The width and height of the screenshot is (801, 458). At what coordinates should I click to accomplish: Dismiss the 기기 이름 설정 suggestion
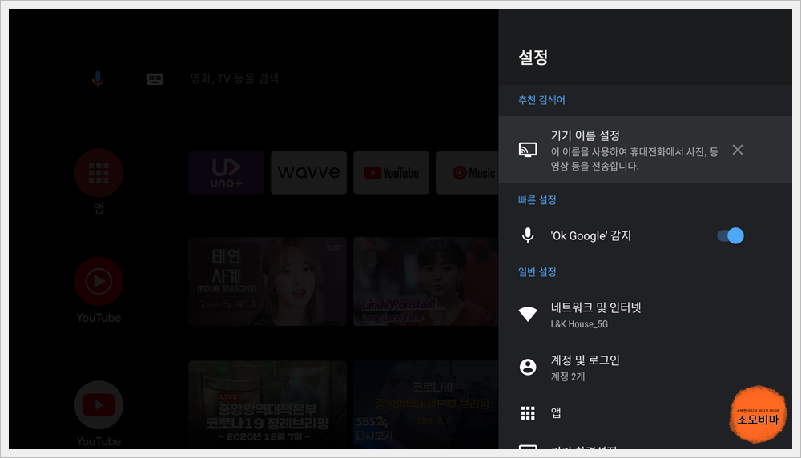pyautogui.click(x=737, y=150)
